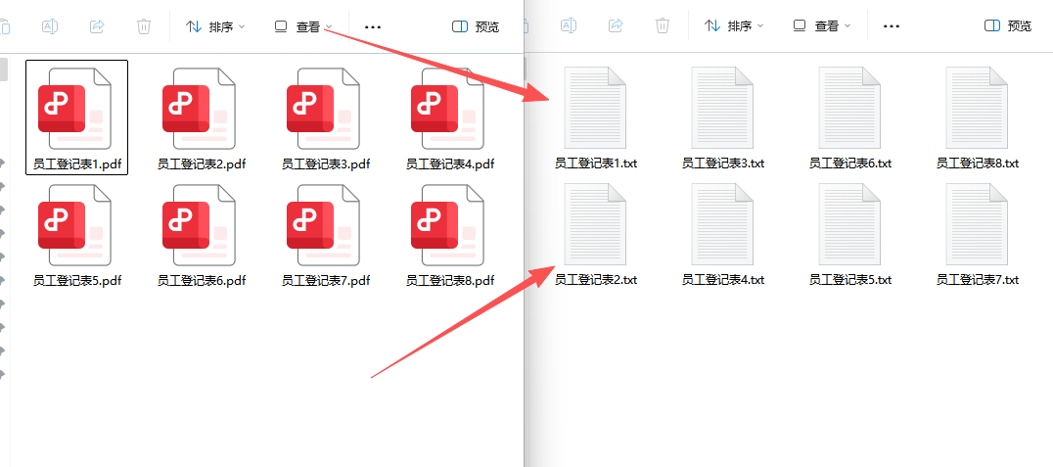
Task: Select 员工登记表8.txt file icon
Action: [977, 108]
